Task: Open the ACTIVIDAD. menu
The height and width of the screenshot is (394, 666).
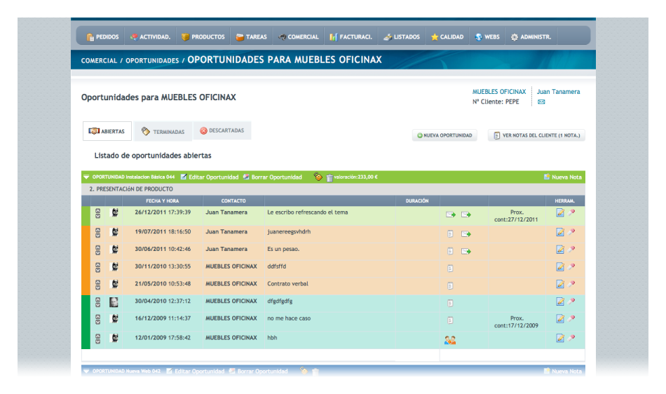Action: click(x=150, y=37)
